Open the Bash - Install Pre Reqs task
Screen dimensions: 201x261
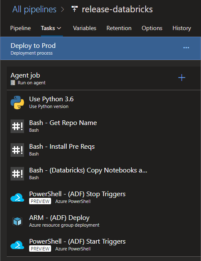point(103,150)
